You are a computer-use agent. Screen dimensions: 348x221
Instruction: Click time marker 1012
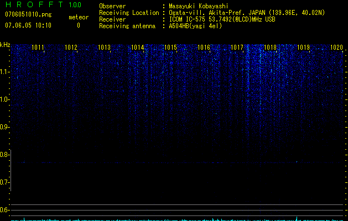click(71, 47)
